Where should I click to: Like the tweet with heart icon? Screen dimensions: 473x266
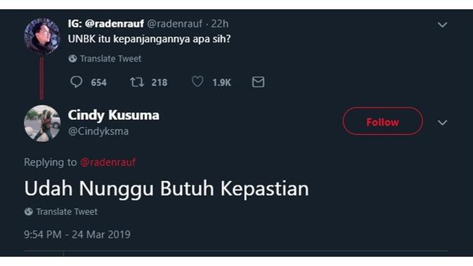(197, 81)
